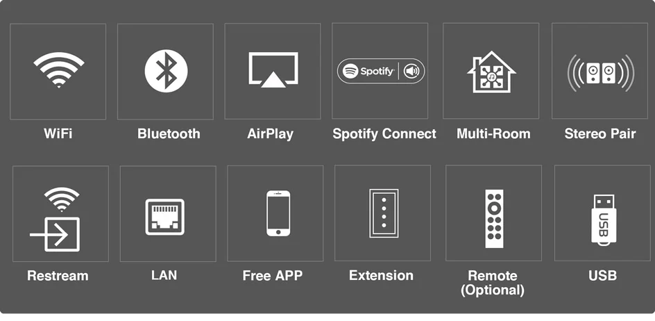Open the Spotify Connect logo tile
Screen dimensions: 655x321
[380, 71]
